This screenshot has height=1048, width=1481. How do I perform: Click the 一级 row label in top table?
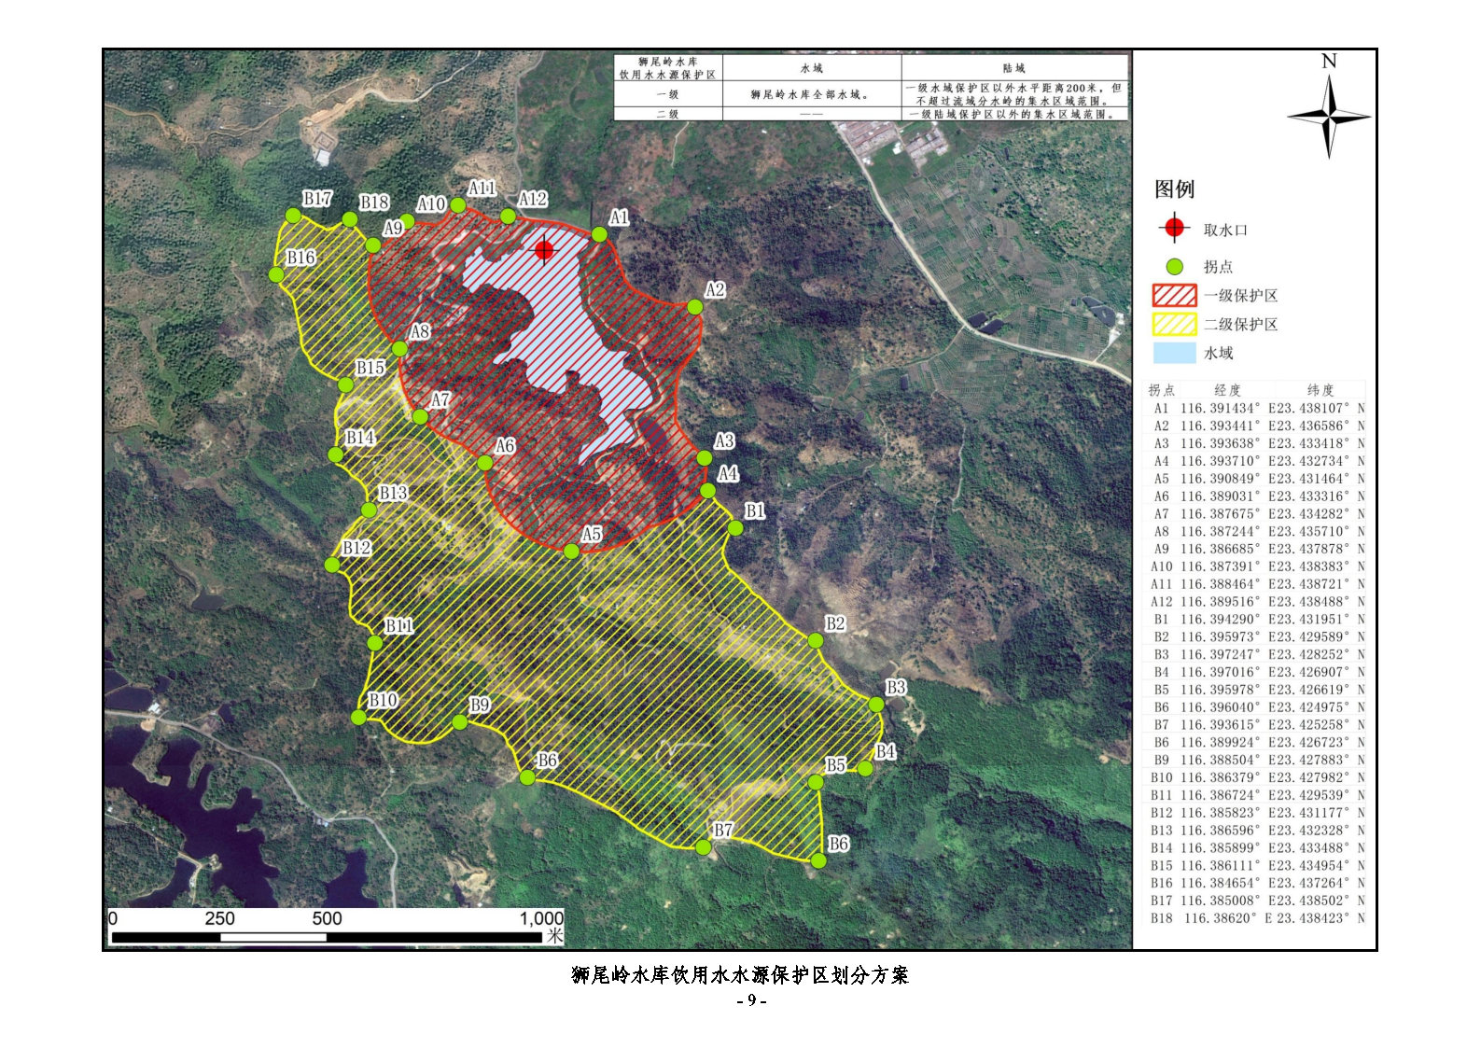tap(668, 94)
